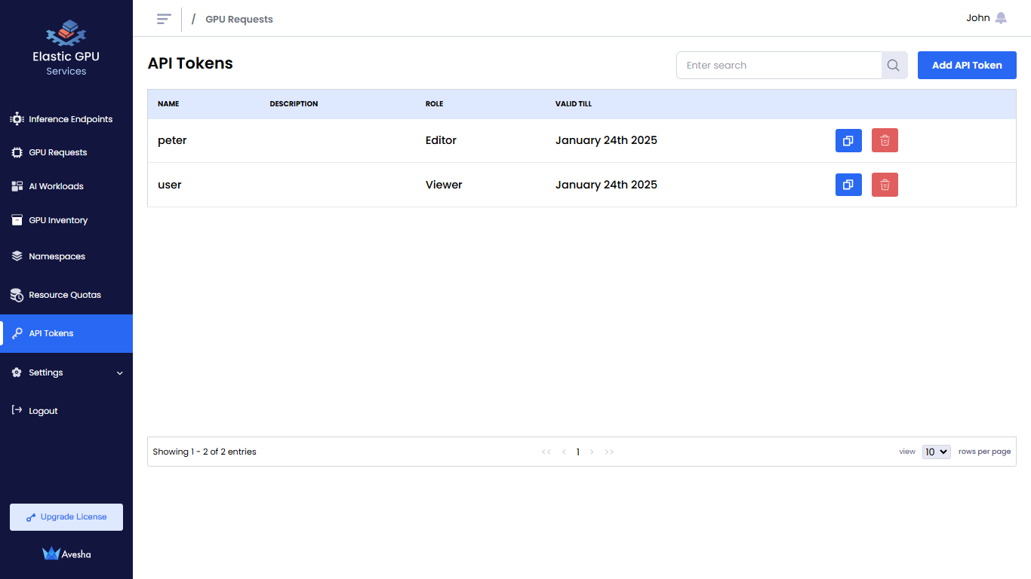
Task: Jump to last page of results
Action: click(609, 452)
